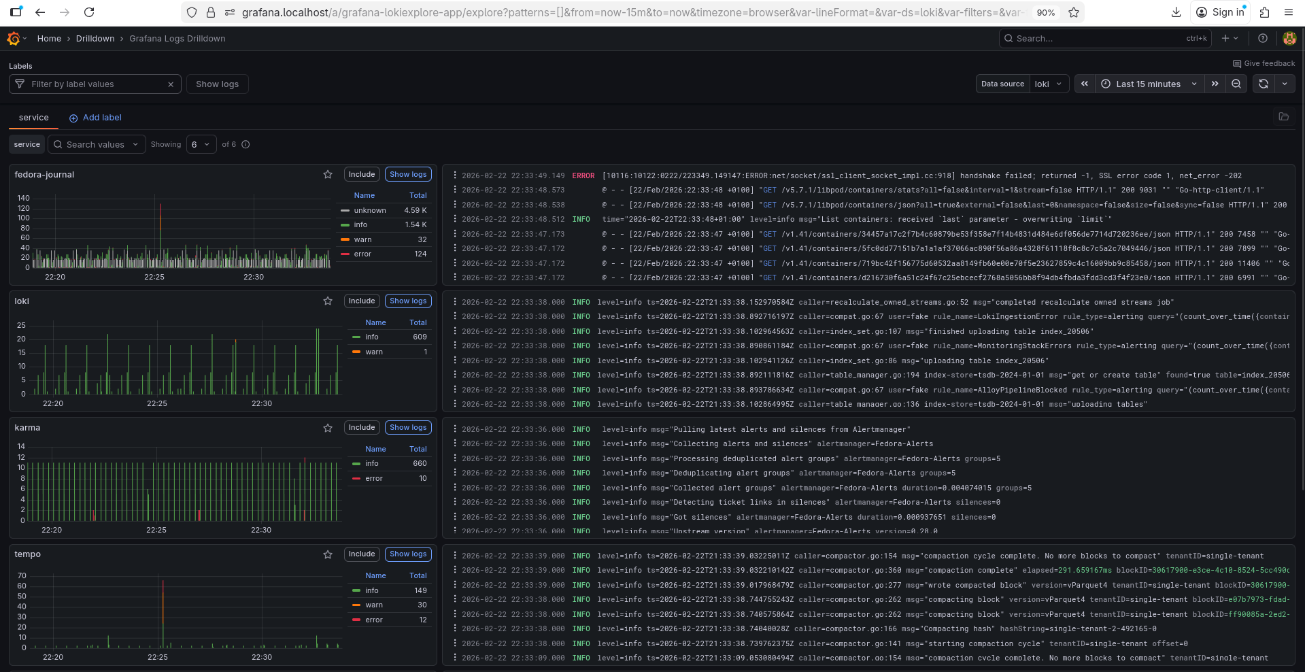Favorite the karma service

pyautogui.click(x=328, y=428)
